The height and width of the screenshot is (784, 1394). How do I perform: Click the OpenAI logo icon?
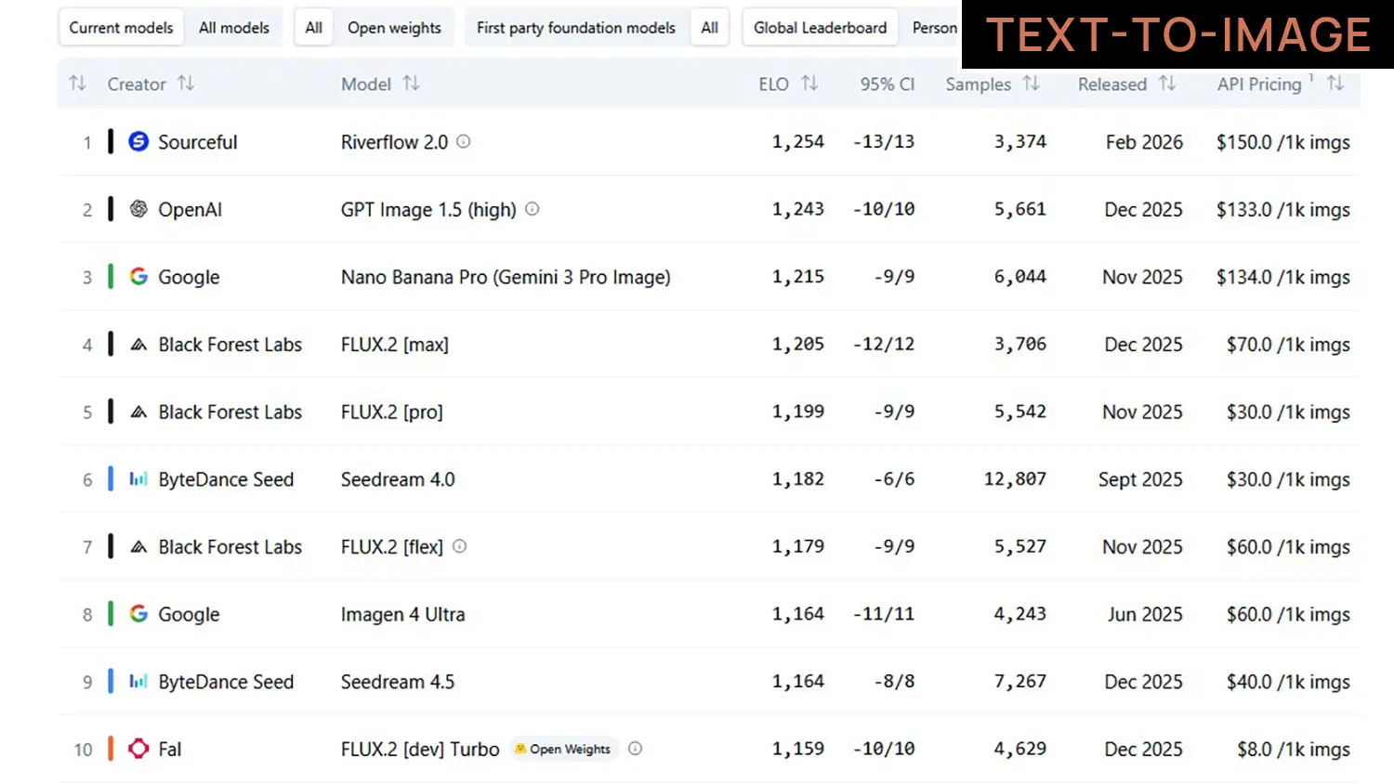click(138, 209)
